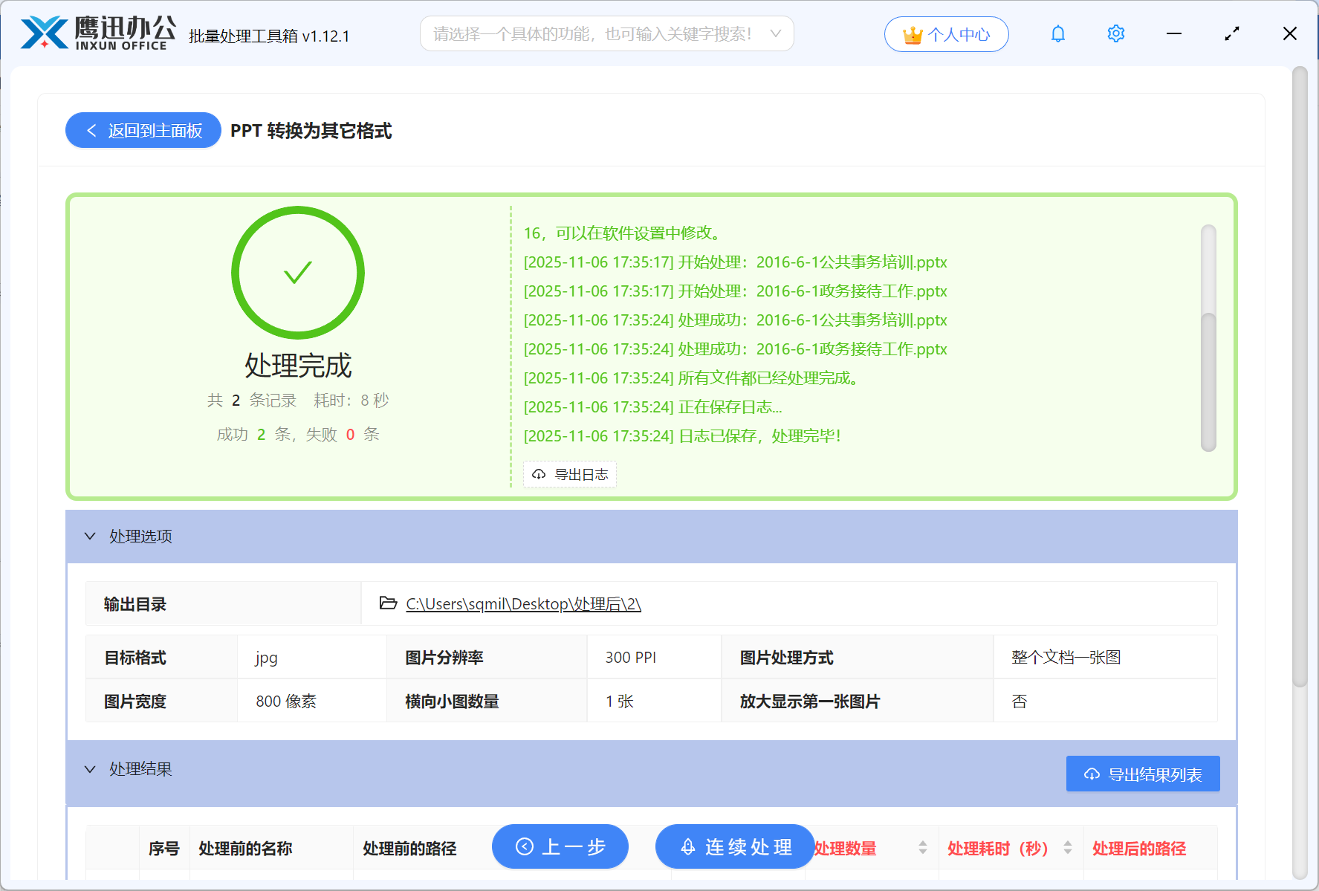
Task: Open the function search dropdown
Action: (775, 33)
